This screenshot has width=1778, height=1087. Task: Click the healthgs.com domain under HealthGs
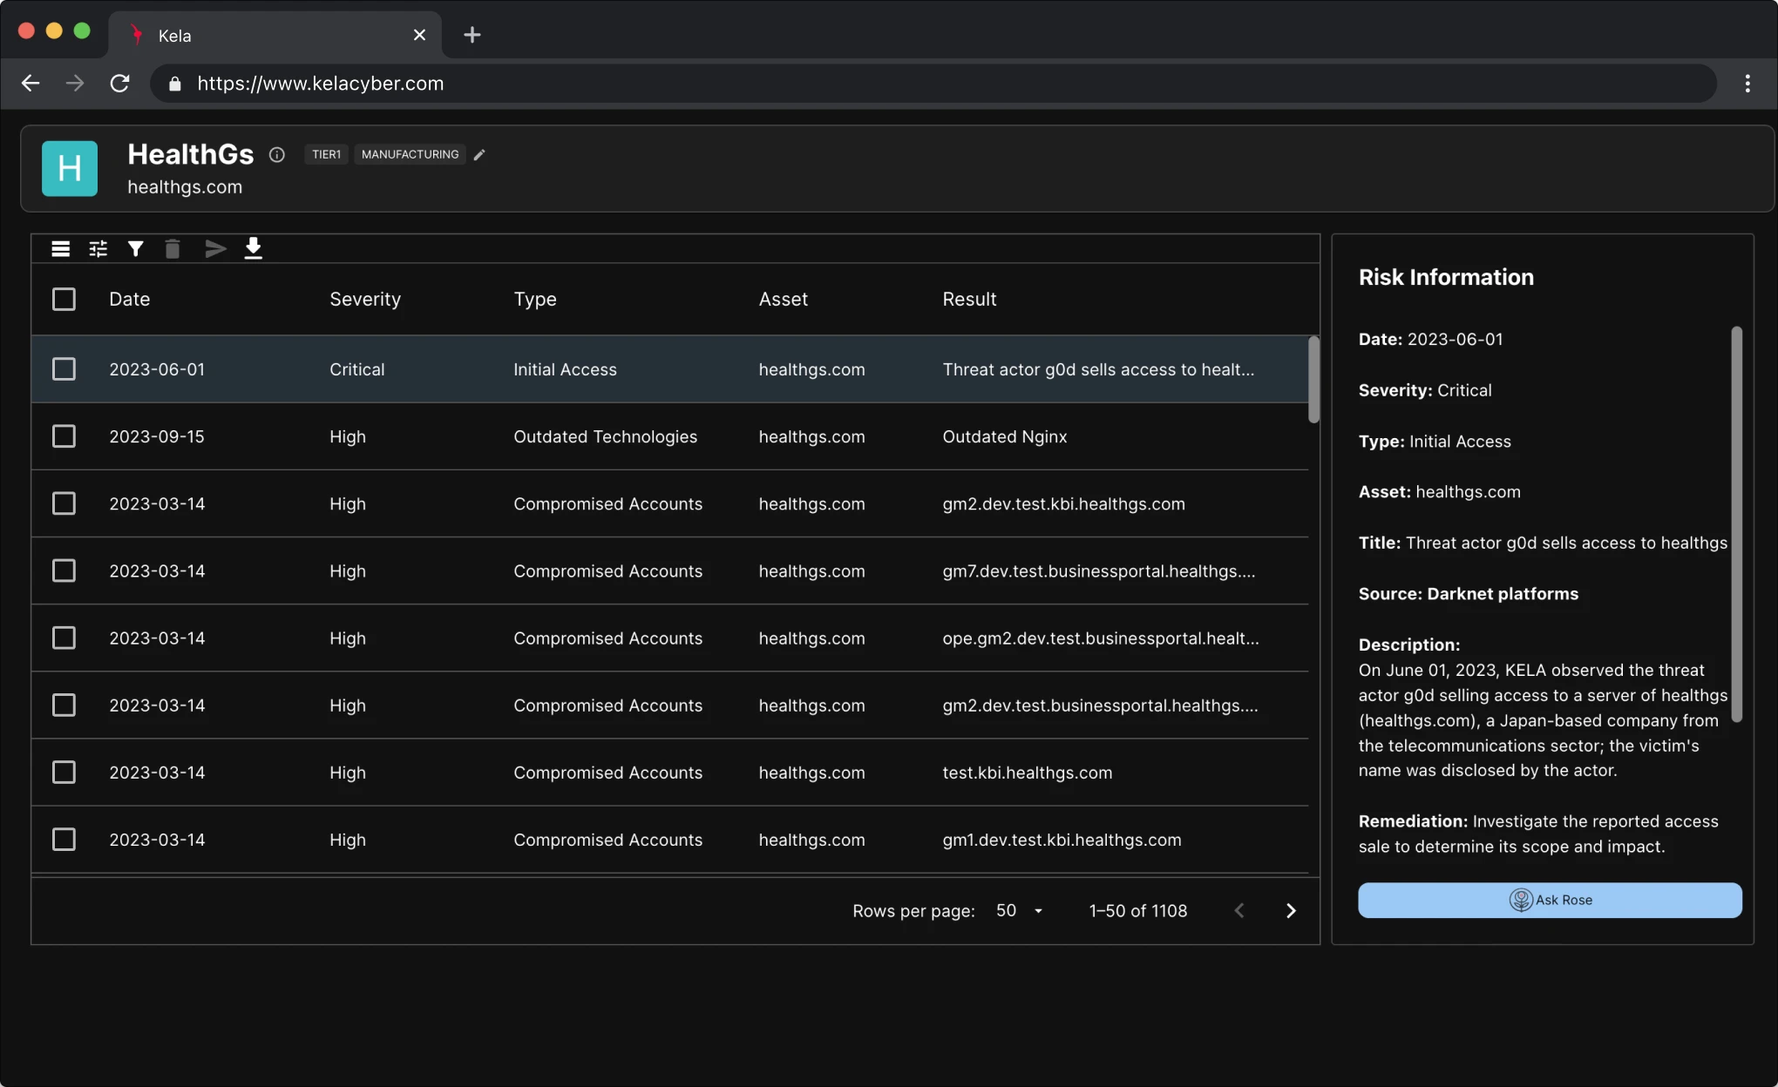pyautogui.click(x=185, y=187)
